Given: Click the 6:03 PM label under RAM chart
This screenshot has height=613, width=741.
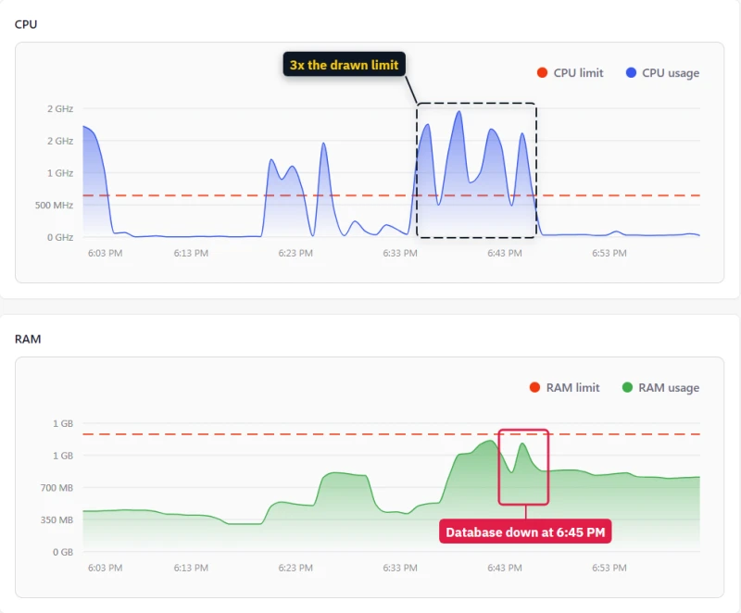Looking at the screenshot, I should [x=105, y=568].
